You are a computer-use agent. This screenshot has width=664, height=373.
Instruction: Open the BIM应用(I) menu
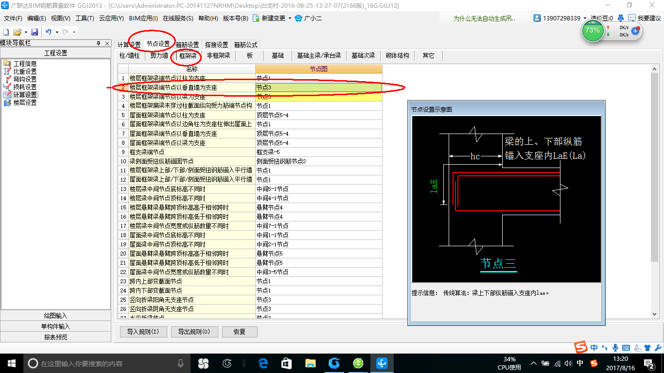pyautogui.click(x=143, y=18)
